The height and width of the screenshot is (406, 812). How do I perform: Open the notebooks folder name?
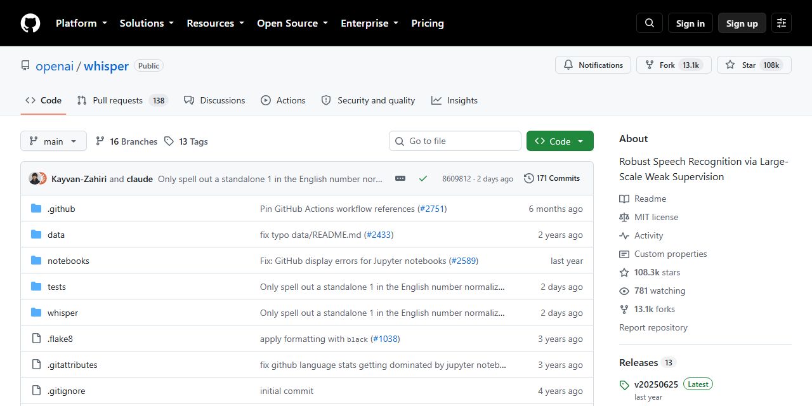click(69, 261)
